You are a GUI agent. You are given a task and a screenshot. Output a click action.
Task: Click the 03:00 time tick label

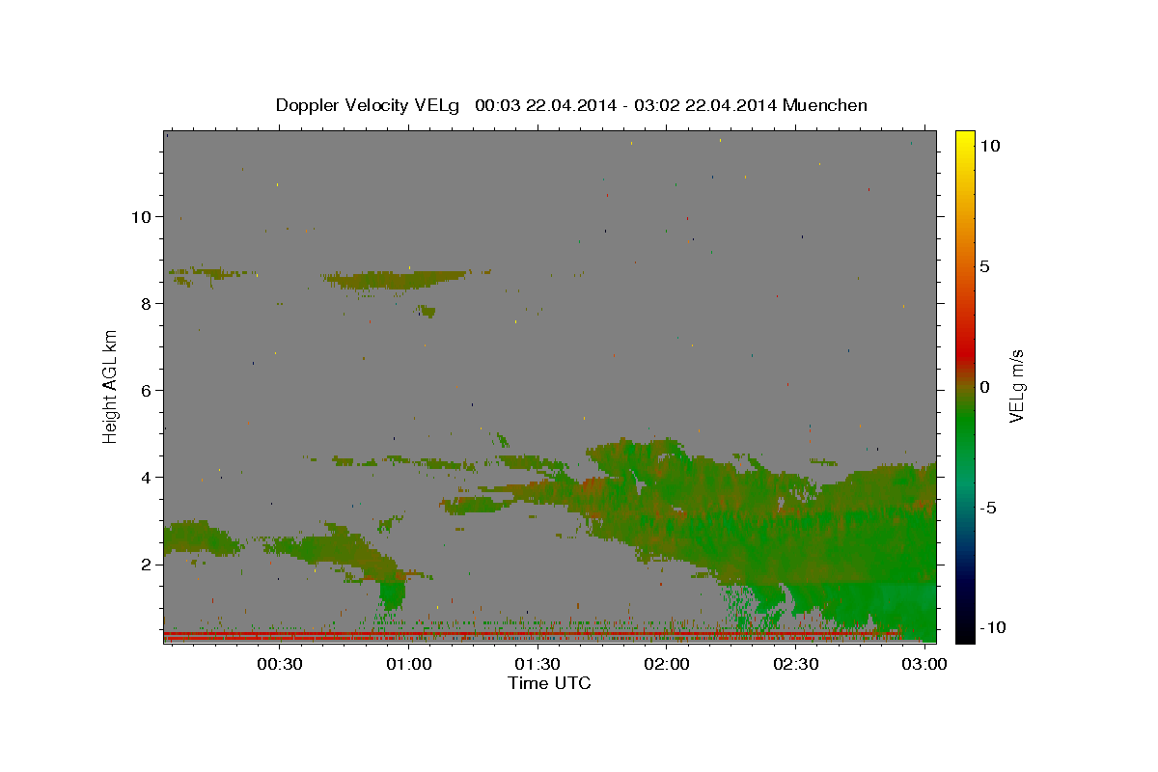click(x=925, y=665)
